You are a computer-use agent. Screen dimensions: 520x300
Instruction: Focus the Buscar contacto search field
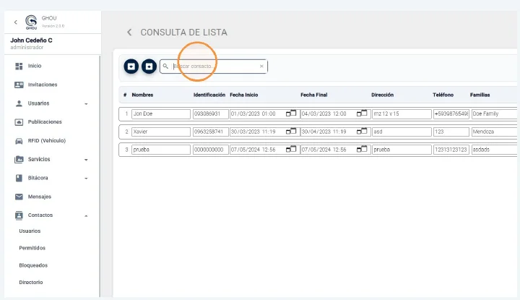[x=214, y=67]
